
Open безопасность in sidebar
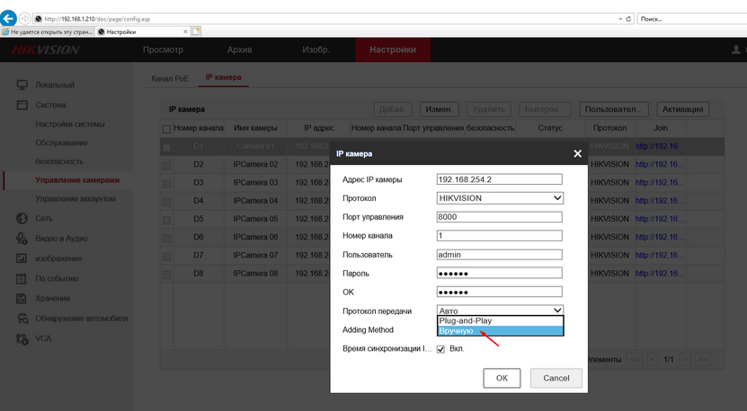(59, 162)
